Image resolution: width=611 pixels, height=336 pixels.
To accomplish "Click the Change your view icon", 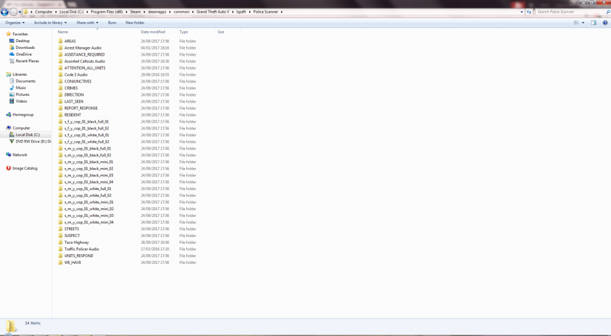I will coord(576,23).
